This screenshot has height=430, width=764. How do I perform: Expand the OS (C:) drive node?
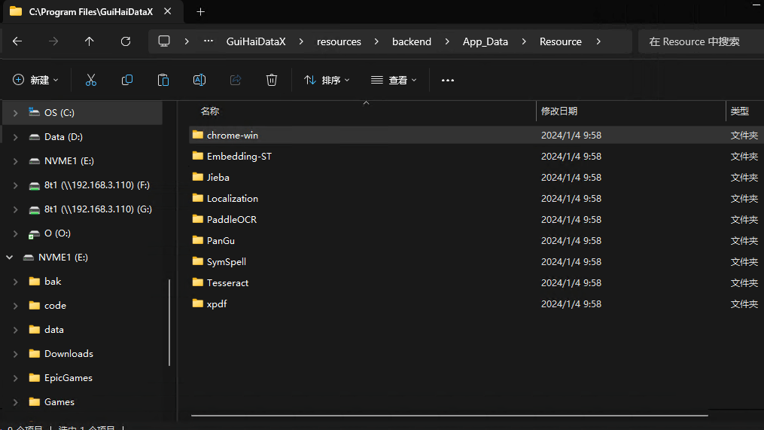click(16, 113)
